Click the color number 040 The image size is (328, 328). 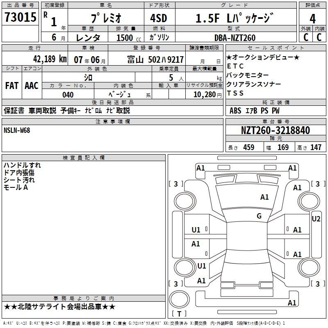tap(68, 95)
